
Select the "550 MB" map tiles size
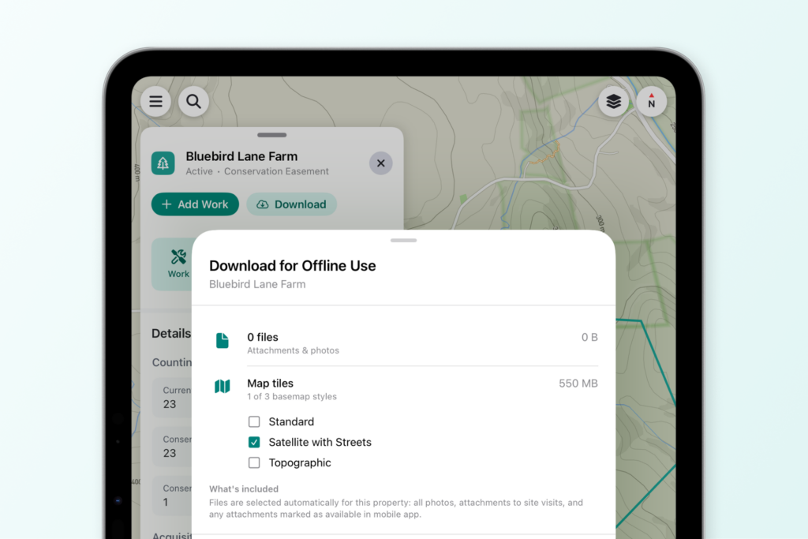(578, 384)
